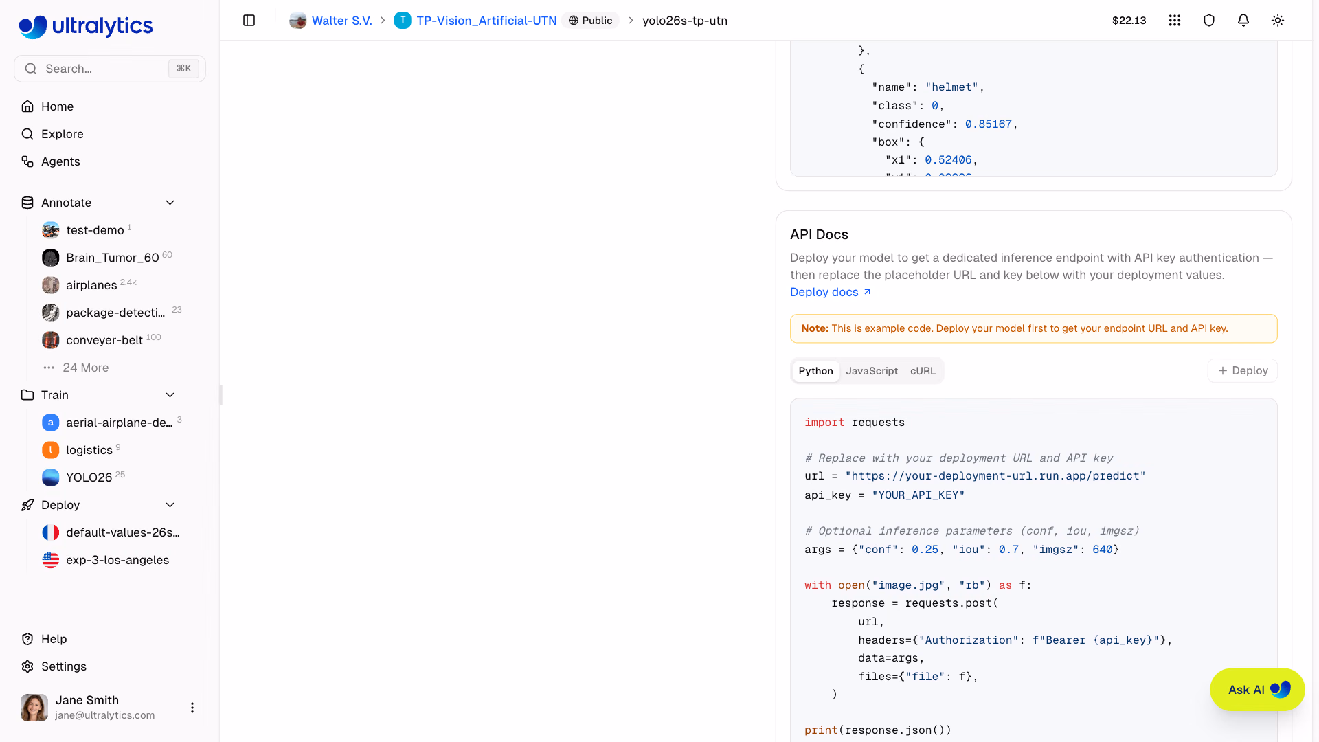Click the sidebar resize handle
Image resolution: width=1319 pixels, height=742 pixels.
point(221,395)
